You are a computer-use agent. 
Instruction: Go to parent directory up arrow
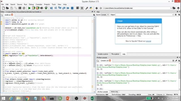[x=178, y=8]
